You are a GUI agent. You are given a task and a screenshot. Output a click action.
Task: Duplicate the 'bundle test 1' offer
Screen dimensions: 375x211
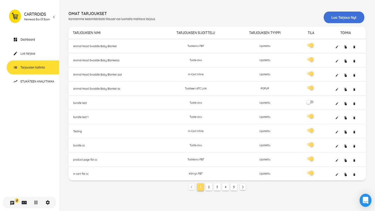tap(345, 118)
